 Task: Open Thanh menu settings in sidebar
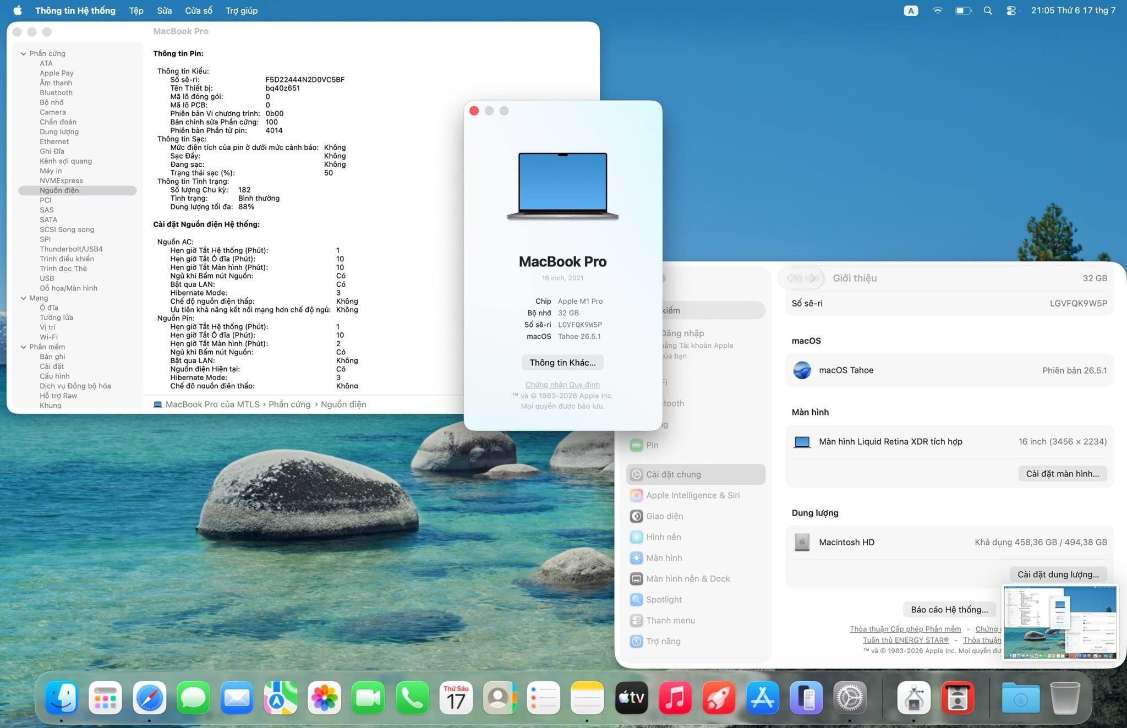(x=696, y=621)
